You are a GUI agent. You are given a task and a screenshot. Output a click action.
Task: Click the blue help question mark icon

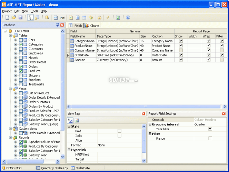[x=128, y=18]
